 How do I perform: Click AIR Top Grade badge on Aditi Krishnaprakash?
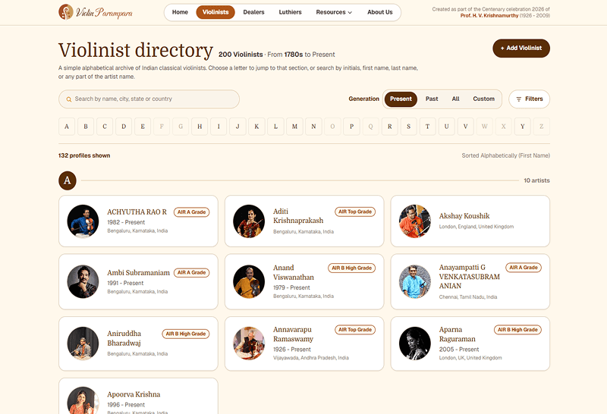coord(355,212)
